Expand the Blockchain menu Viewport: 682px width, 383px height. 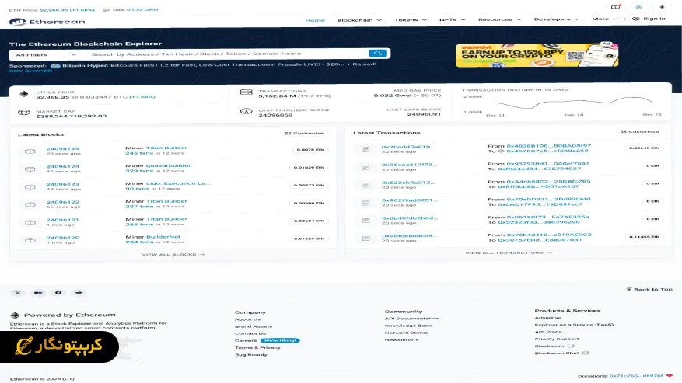click(x=359, y=20)
